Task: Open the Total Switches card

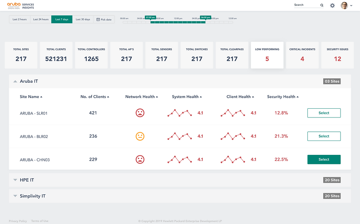Action: 197,55
